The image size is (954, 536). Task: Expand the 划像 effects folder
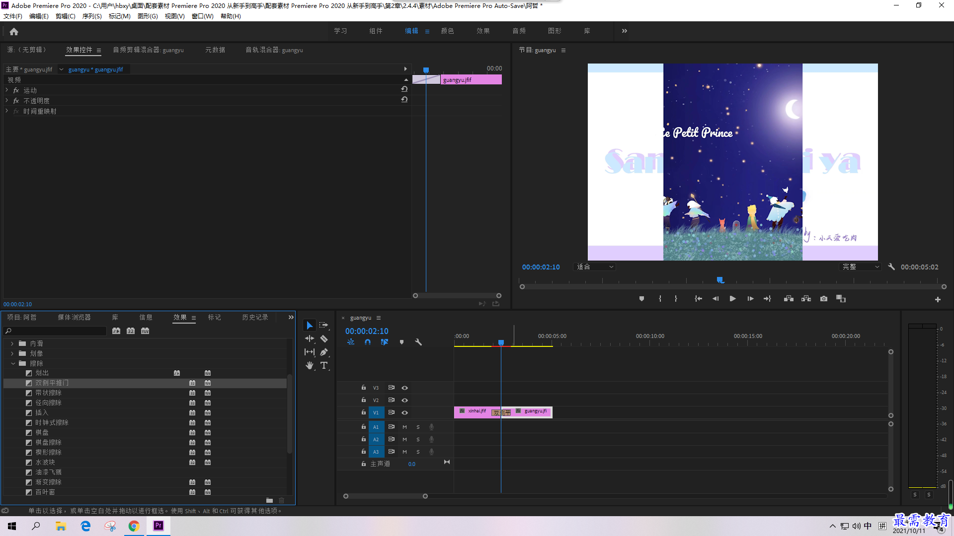click(13, 353)
